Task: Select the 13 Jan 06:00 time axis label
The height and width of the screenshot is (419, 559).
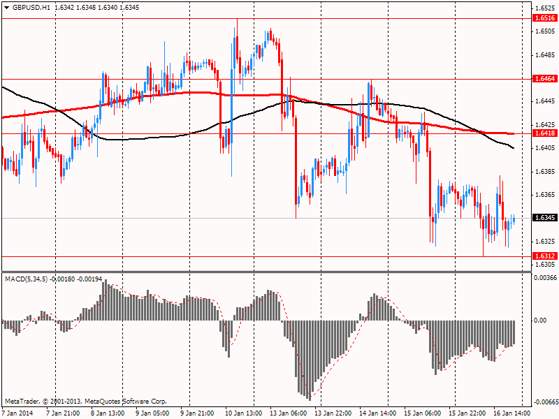Action: (x=289, y=413)
